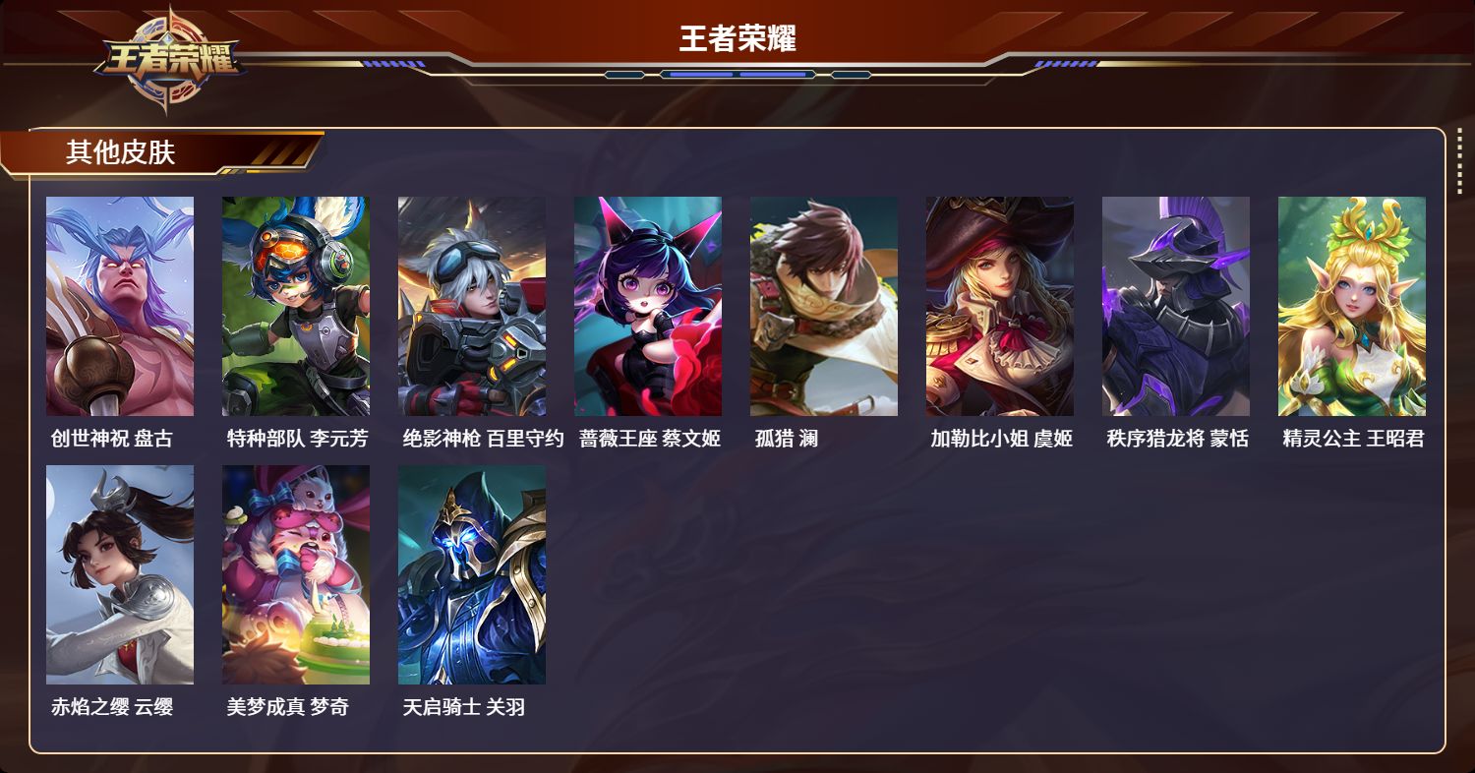Screen dimensions: 1475x773
Task: Open the 精灵公主 王昭君 skin portrait
Action: (x=1352, y=306)
